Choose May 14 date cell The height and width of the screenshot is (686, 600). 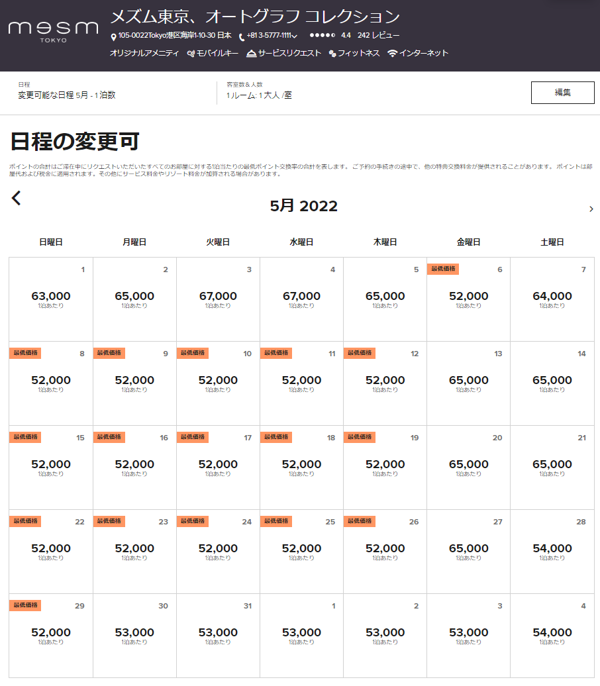pyautogui.click(x=552, y=383)
